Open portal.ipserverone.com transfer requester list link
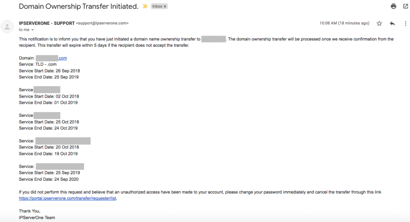Viewport: 410px width, 222px height. [x=67, y=198]
